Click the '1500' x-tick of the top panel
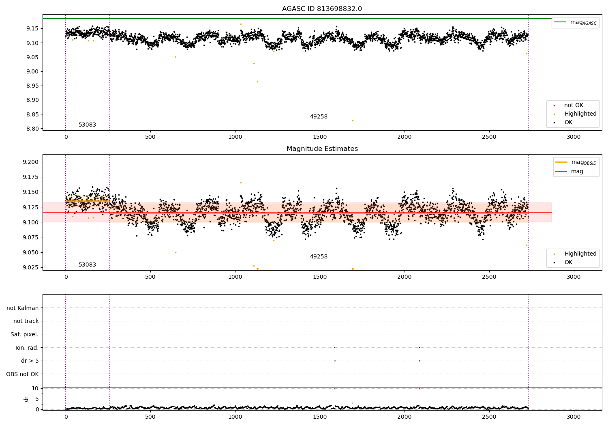 (x=320, y=137)
